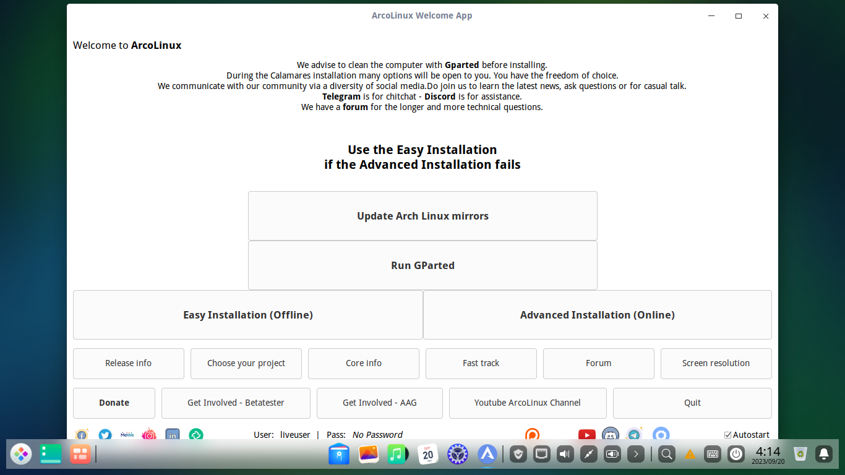
Task: Click the Run GParted button
Action: [422, 265]
